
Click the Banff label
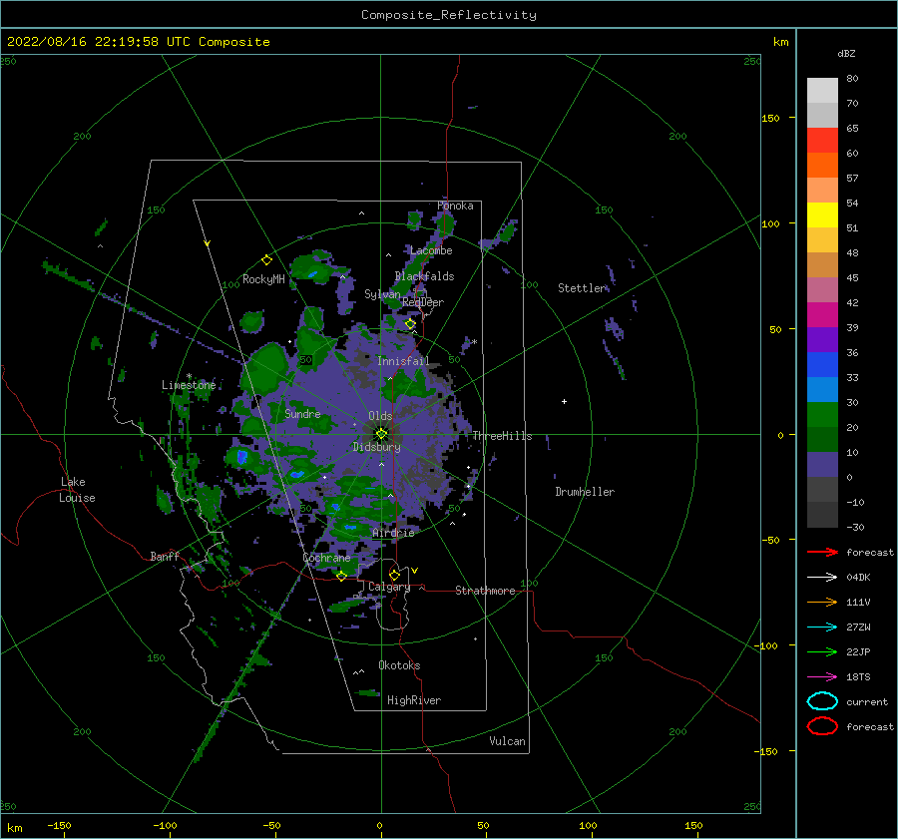tap(165, 556)
